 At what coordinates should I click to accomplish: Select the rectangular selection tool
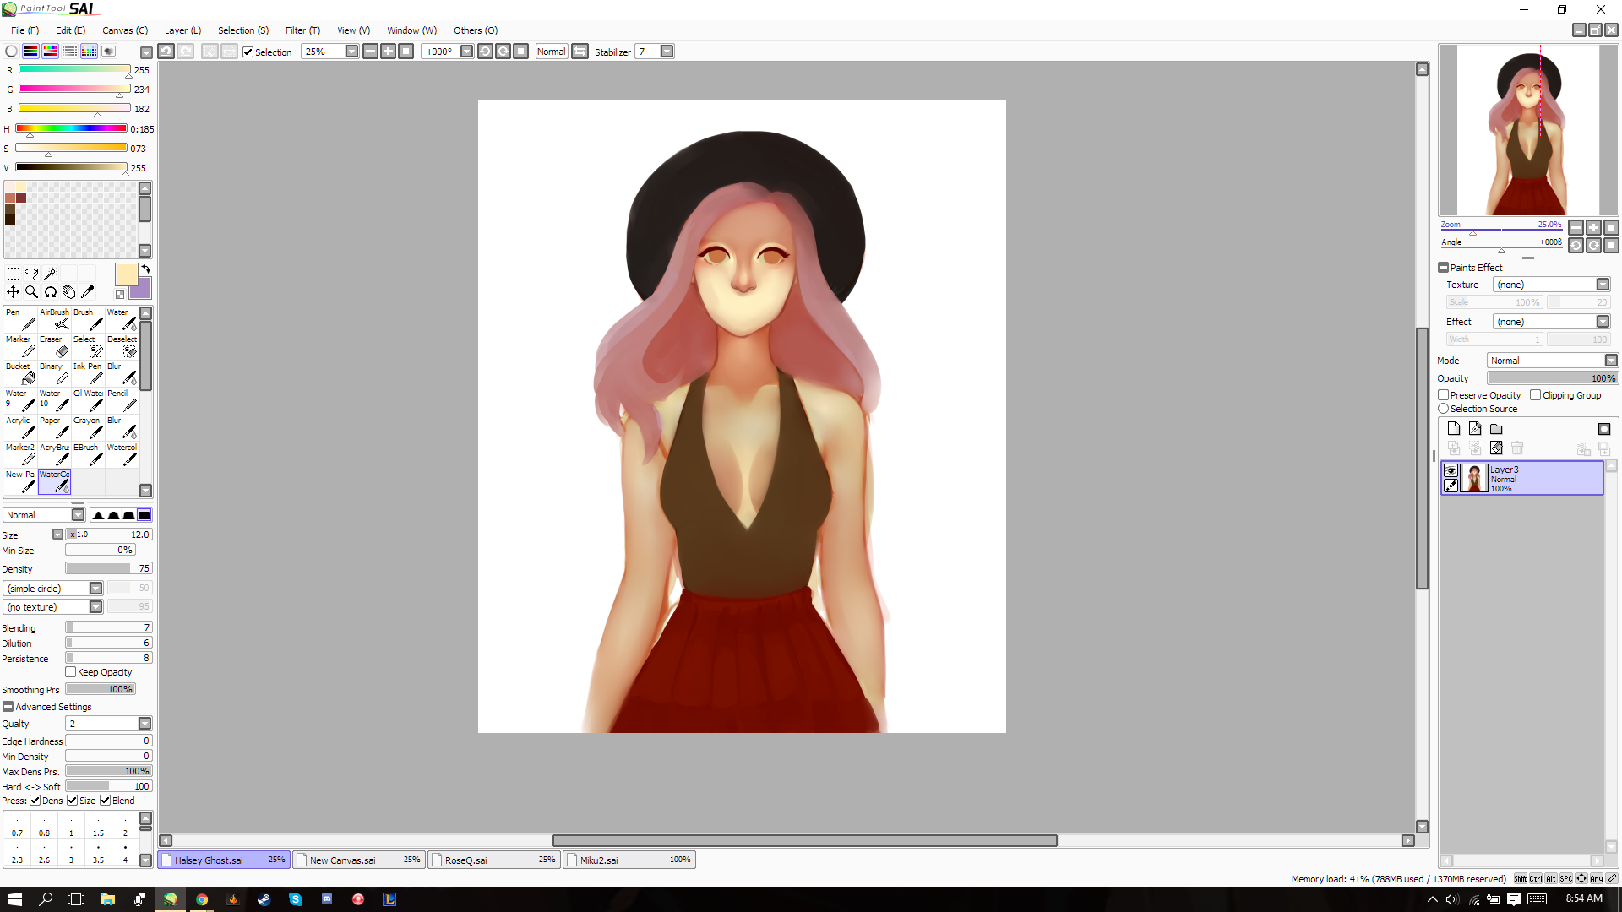(x=14, y=274)
